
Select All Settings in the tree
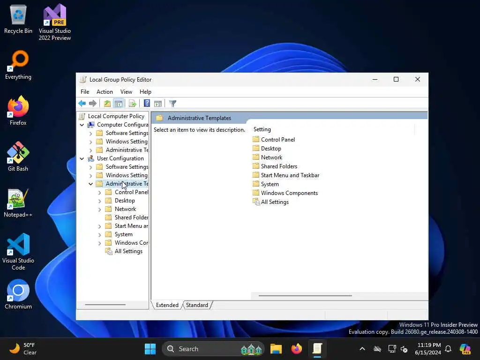coord(128,251)
